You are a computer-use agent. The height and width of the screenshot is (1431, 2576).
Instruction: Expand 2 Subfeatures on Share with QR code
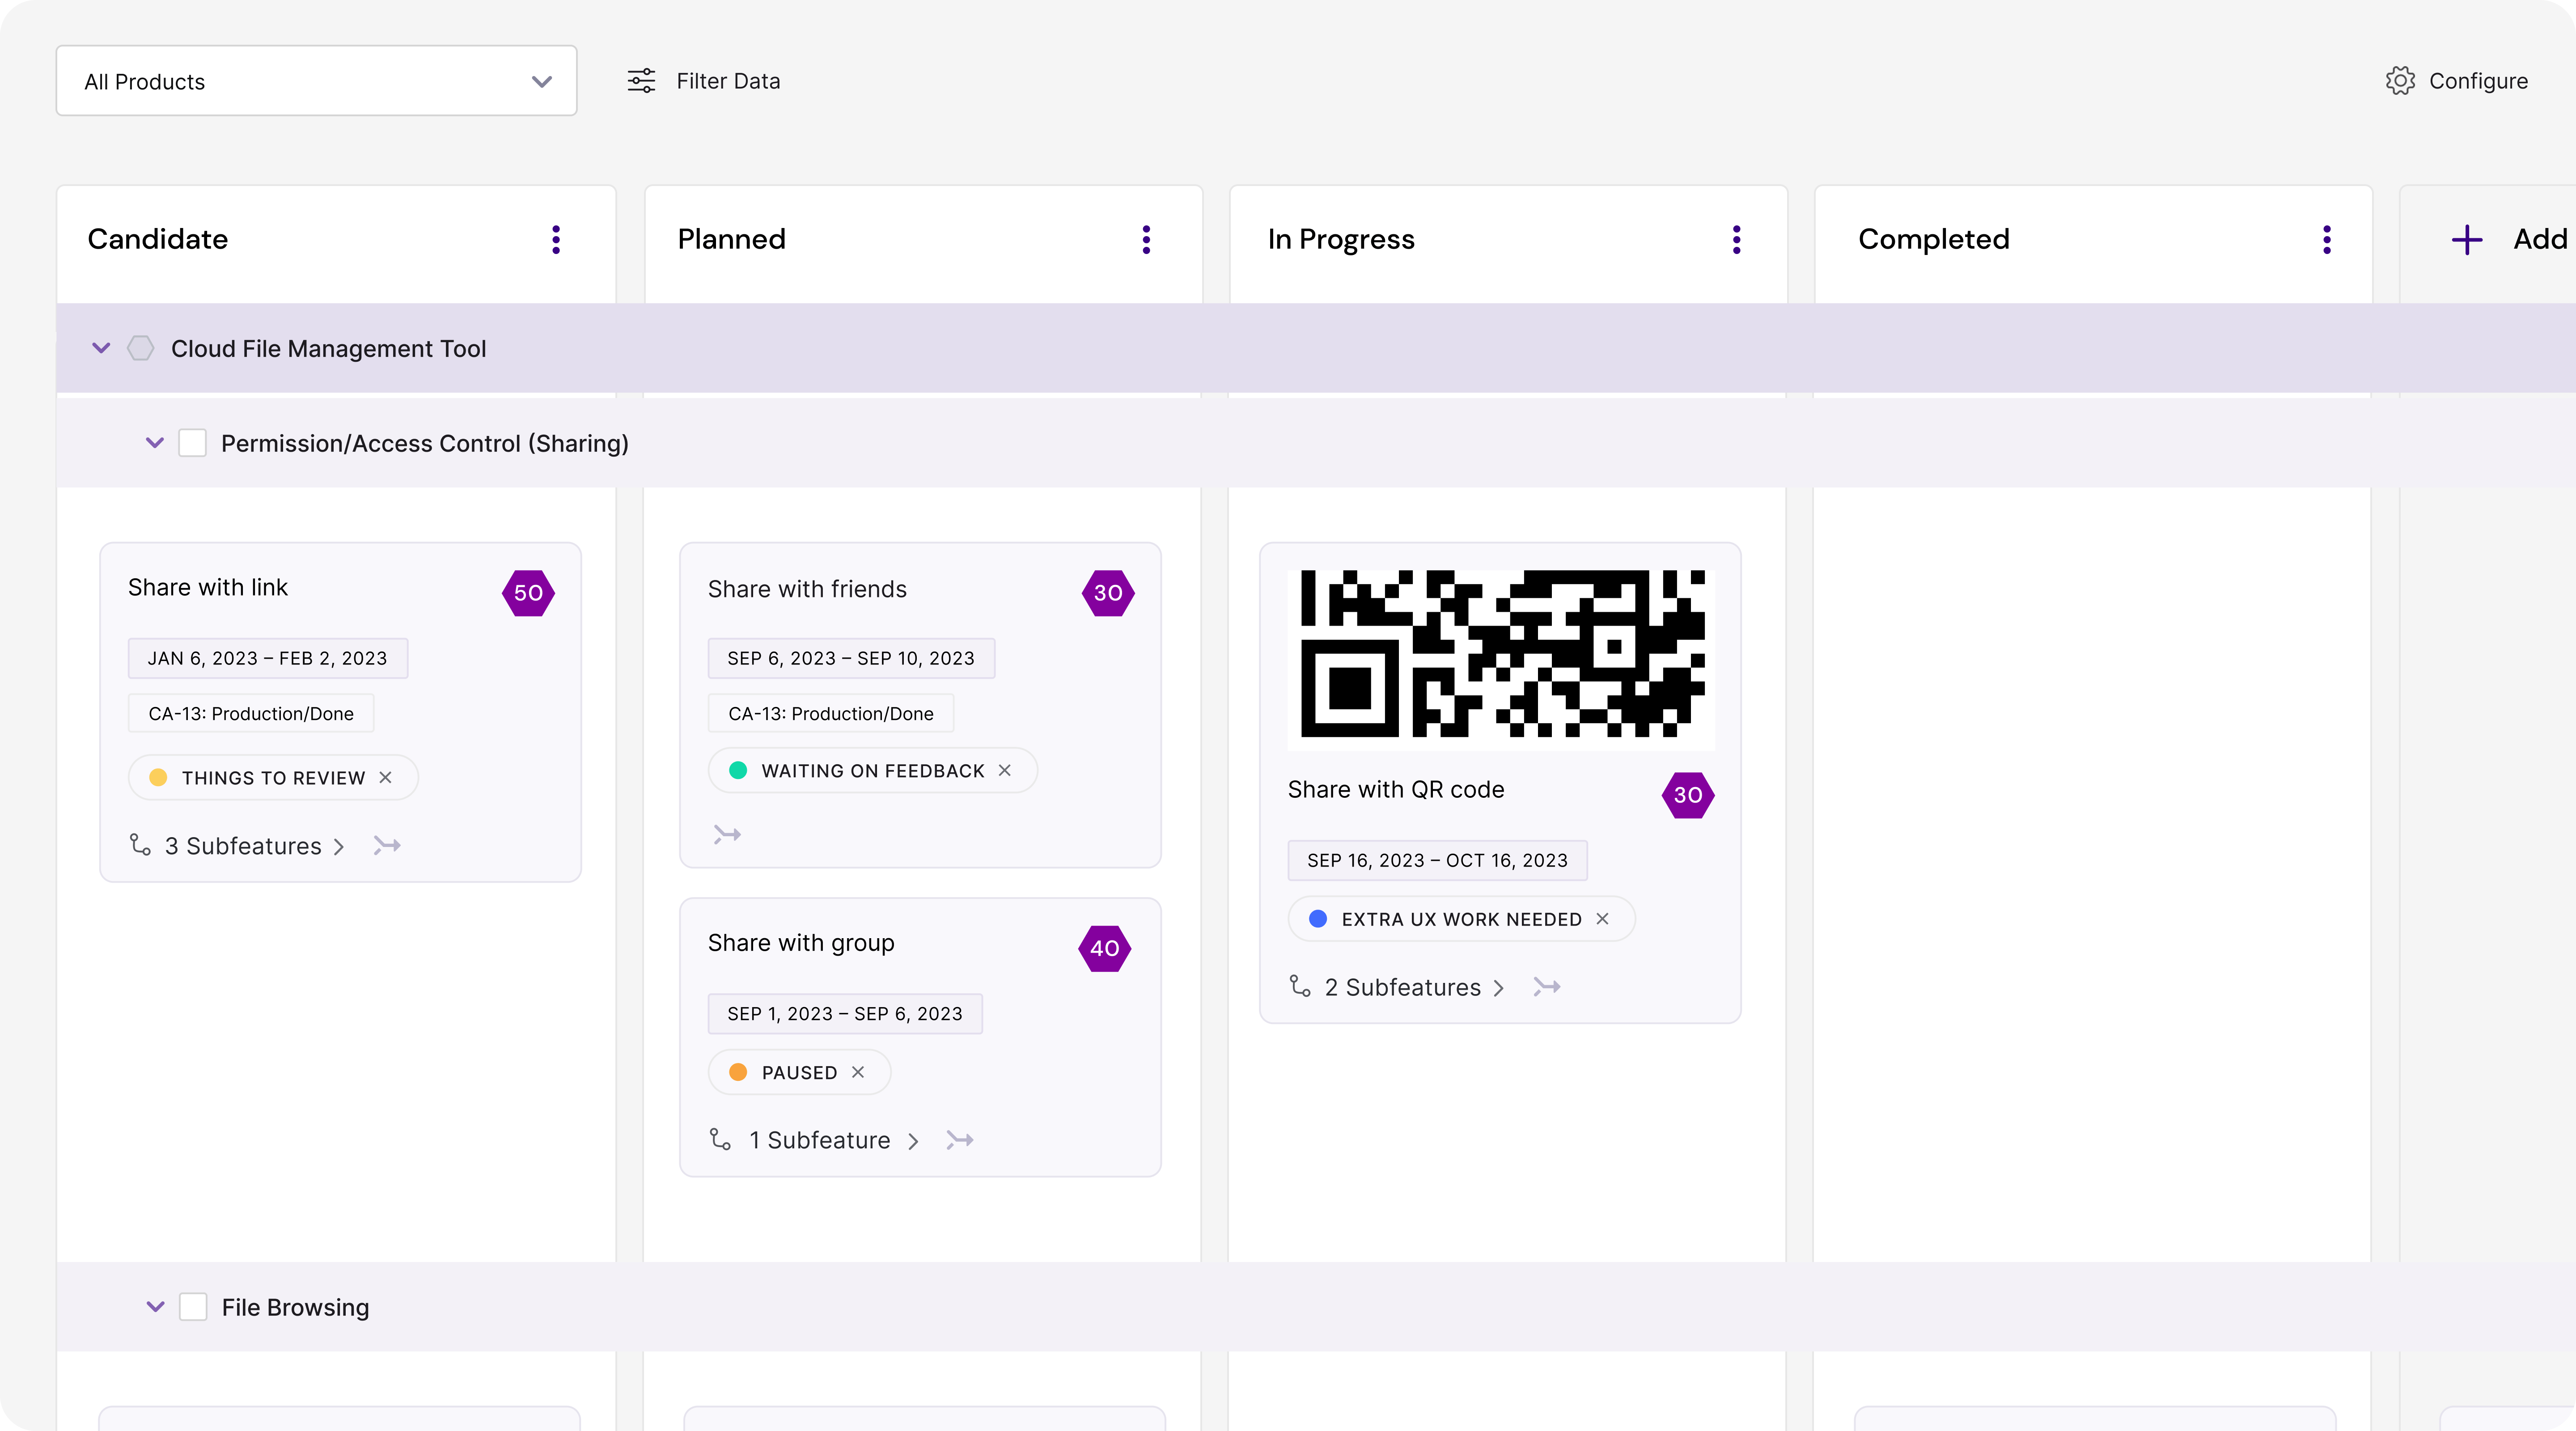(1414, 988)
